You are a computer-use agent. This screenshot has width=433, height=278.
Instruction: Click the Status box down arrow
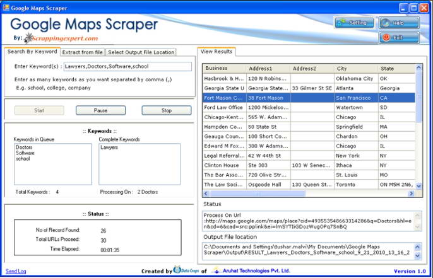[x=417, y=227]
